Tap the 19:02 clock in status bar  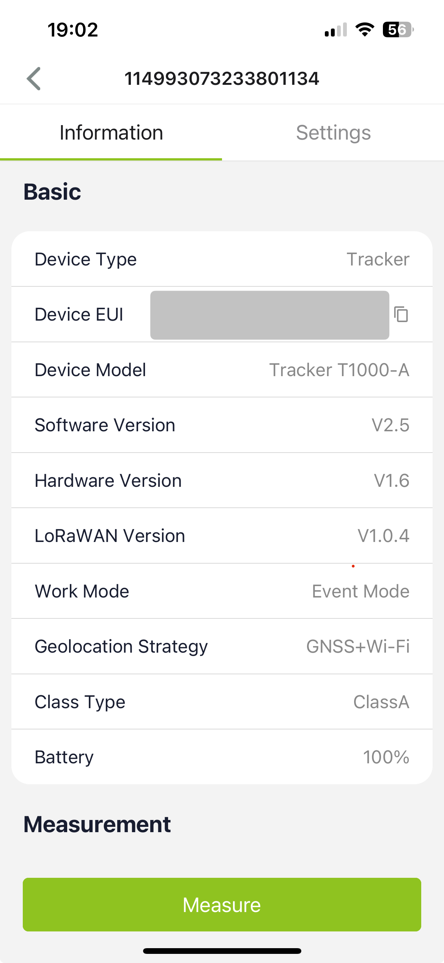(73, 30)
